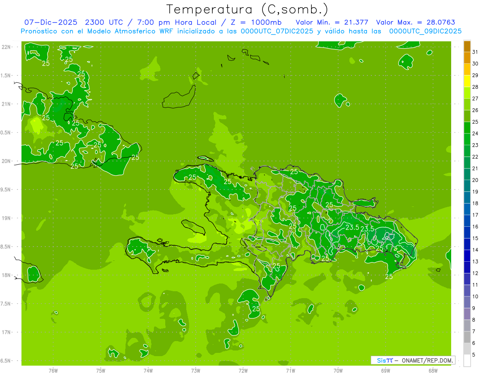Click the '76W' longitude axis label
Viewport: 486px width, 376px height.
click(x=53, y=371)
